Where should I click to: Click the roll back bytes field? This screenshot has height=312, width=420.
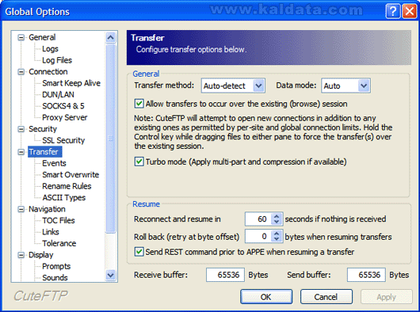click(x=258, y=236)
